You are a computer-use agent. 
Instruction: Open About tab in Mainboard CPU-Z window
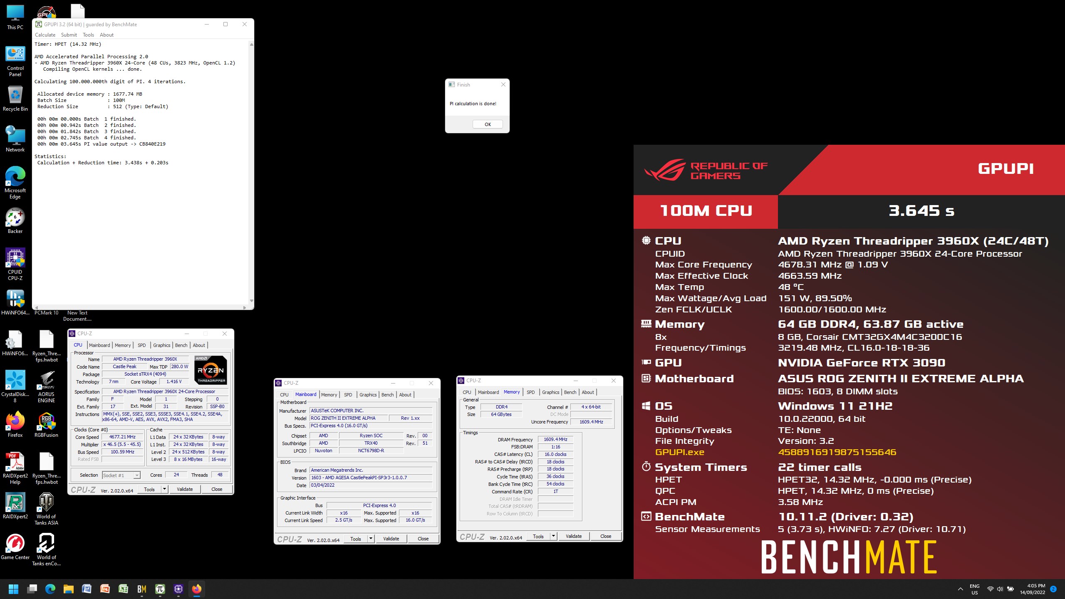405,395
